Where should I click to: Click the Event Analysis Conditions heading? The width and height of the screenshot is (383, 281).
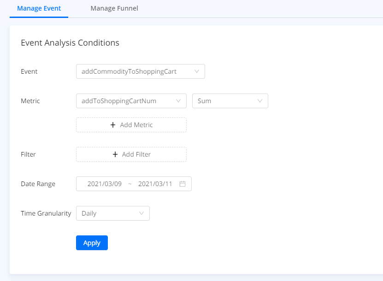[x=70, y=43]
